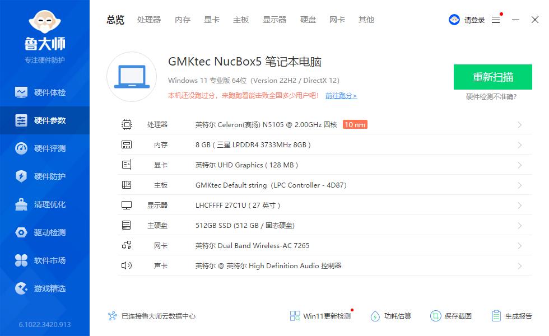Open the 软件市场 section
The height and width of the screenshot is (336, 549).
[45, 260]
